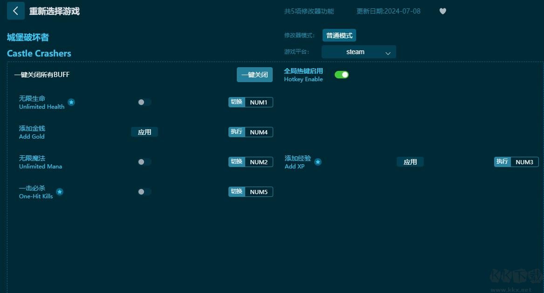Select the 普通模式 trainer mode button
The width and height of the screenshot is (544, 293).
[x=339, y=35]
